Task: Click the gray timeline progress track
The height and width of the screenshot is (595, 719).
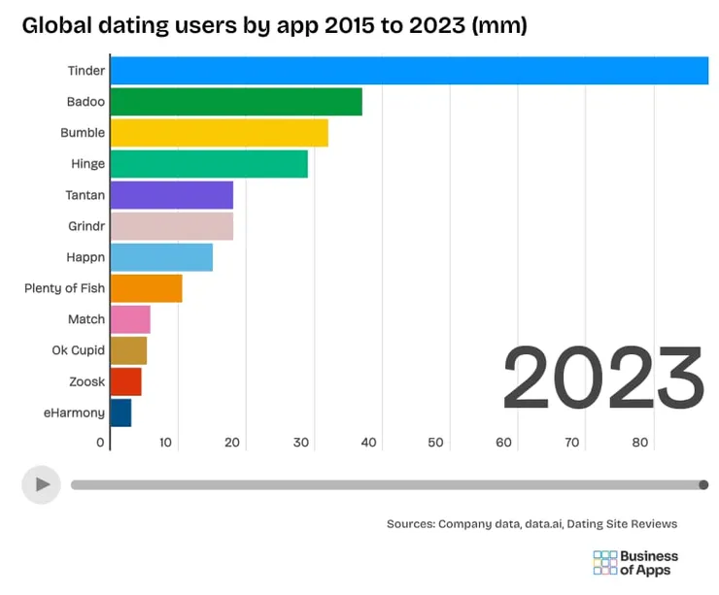Action: point(390,484)
